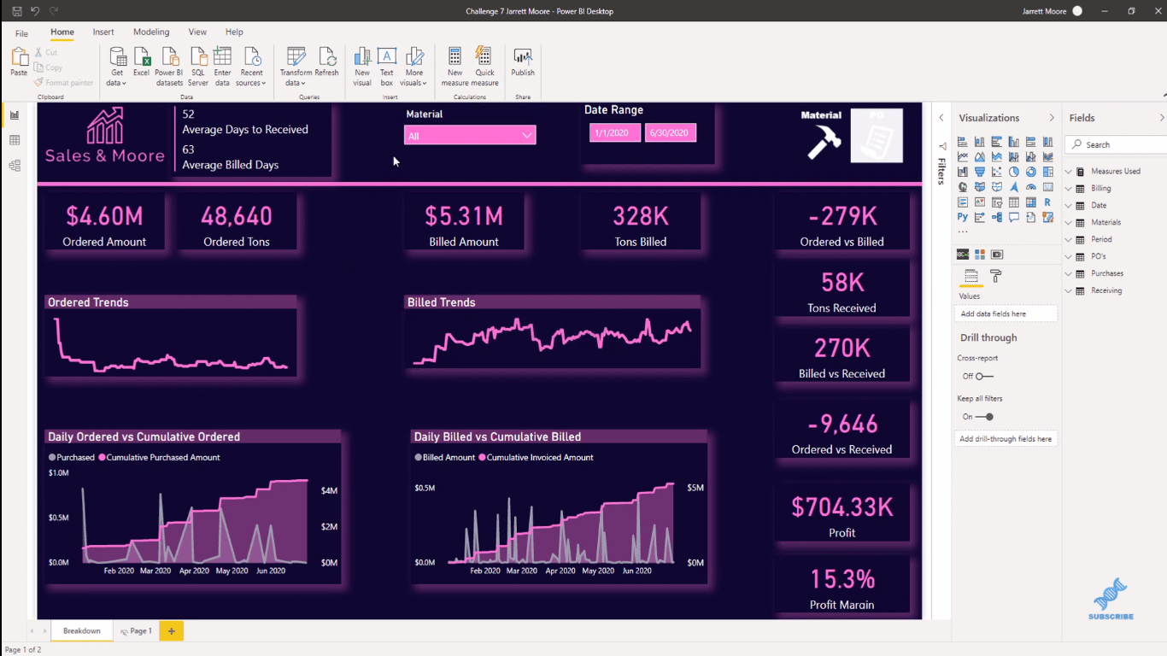Click the Format painter button

click(x=64, y=83)
